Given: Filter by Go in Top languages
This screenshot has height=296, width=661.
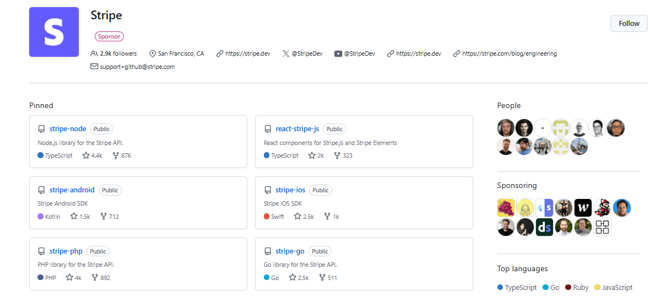Looking at the screenshot, I should pyautogui.click(x=551, y=287).
